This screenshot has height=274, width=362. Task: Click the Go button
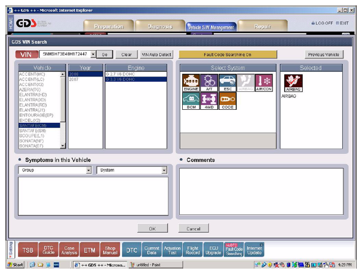(105, 54)
